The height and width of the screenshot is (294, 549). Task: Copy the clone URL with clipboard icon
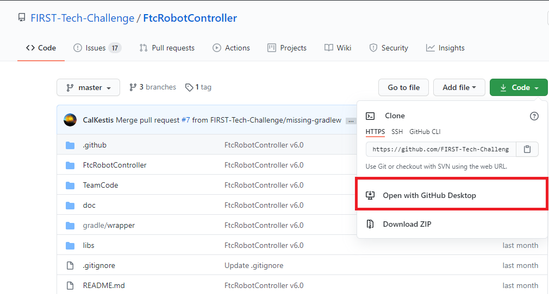[527, 149]
